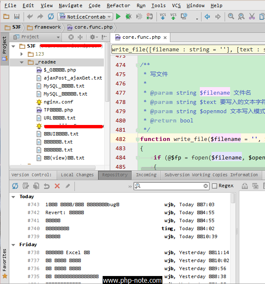Open the VCS menu
The width and height of the screenshot is (265, 284).
click(176, 5)
